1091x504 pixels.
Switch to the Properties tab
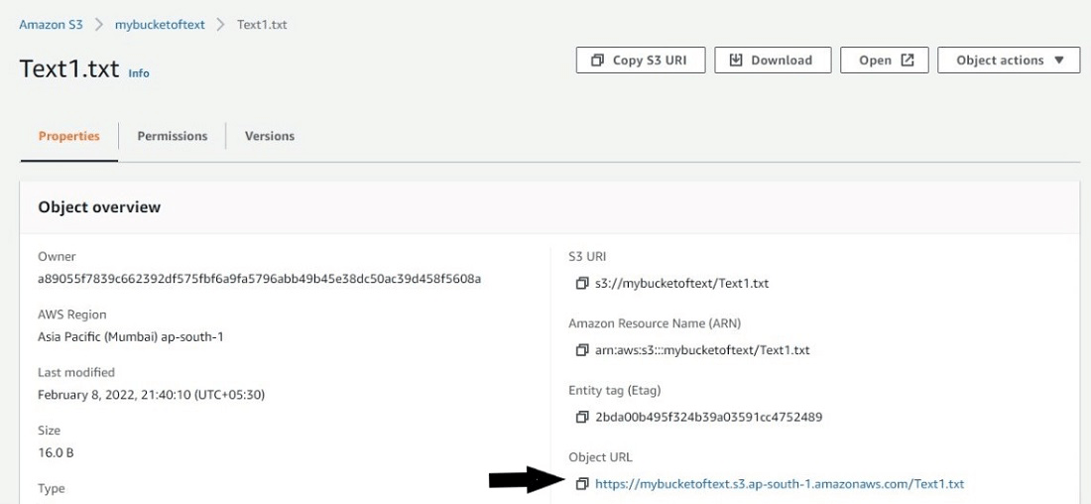click(68, 136)
